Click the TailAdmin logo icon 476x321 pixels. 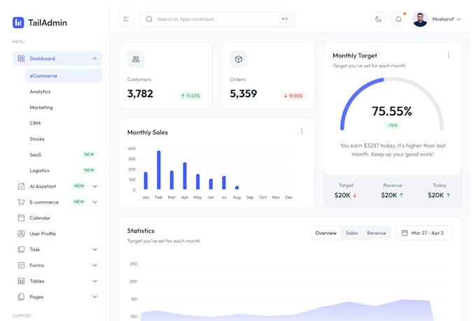pyautogui.click(x=18, y=22)
